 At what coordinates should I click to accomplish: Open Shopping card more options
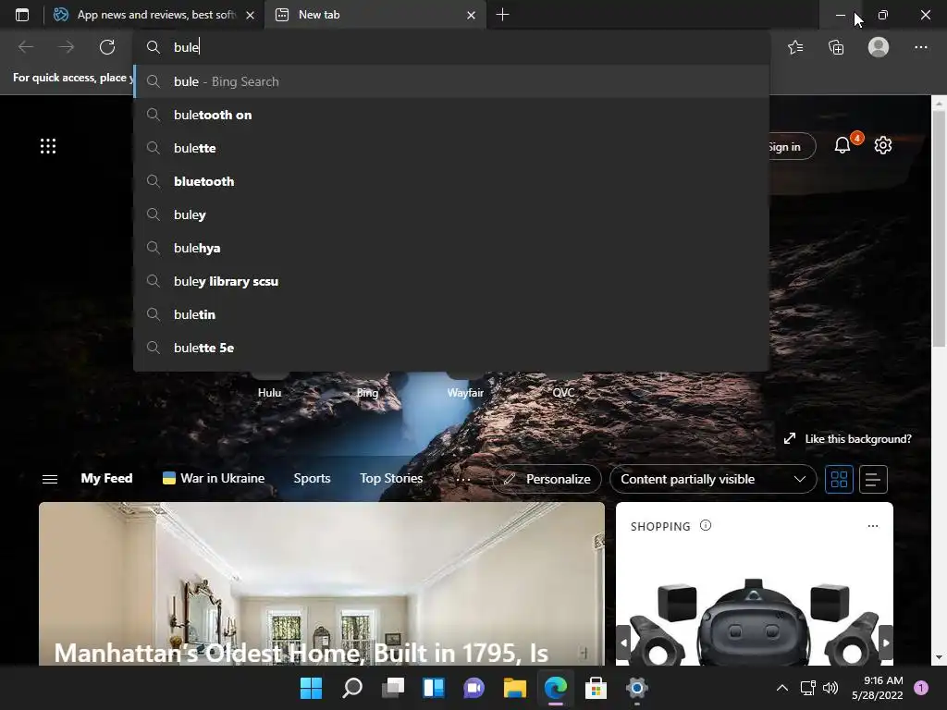[873, 526]
